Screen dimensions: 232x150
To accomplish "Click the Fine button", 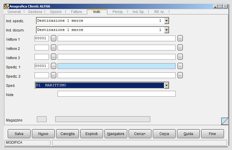I will pyautogui.click(x=212, y=134).
